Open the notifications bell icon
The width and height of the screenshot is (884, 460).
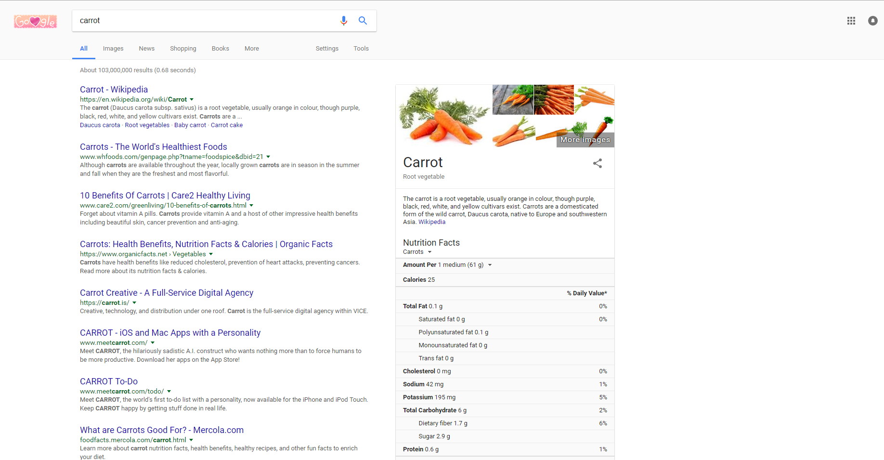tap(872, 21)
